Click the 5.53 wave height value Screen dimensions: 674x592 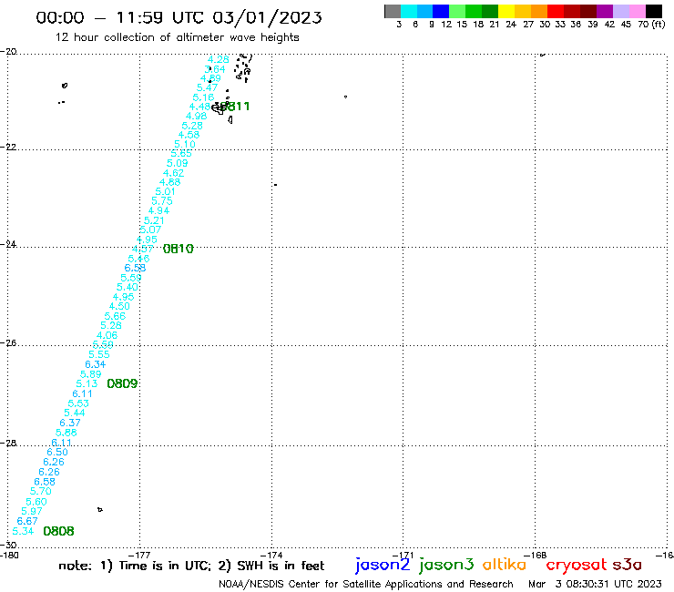click(x=78, y=403)
